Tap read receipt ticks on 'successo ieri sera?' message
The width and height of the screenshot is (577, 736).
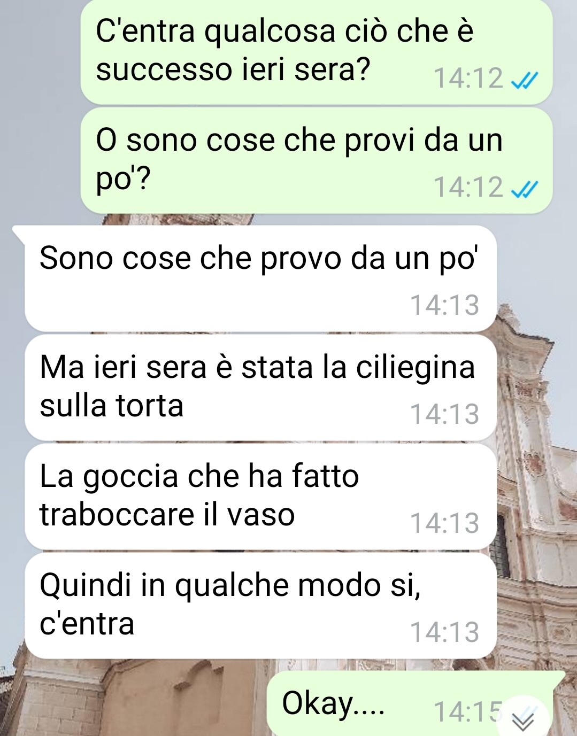point(525,79)
